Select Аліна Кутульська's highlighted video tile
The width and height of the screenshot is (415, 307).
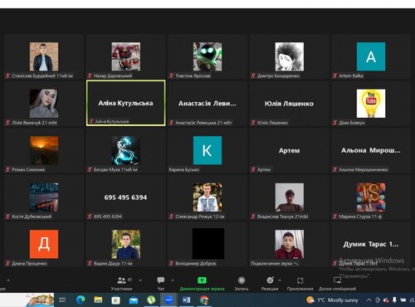point(126,103)
